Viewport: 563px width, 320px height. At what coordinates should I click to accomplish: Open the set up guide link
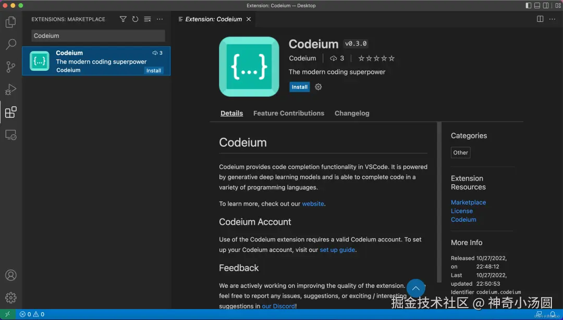pyautogui.click(x=337, y=250)
